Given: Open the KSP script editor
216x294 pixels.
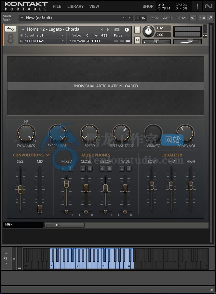Looking at the screenshot, I should click(x=193, y=18).
